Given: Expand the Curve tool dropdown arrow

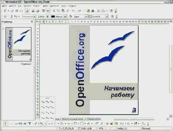Looking at the screenshot, I should point(38,124).
